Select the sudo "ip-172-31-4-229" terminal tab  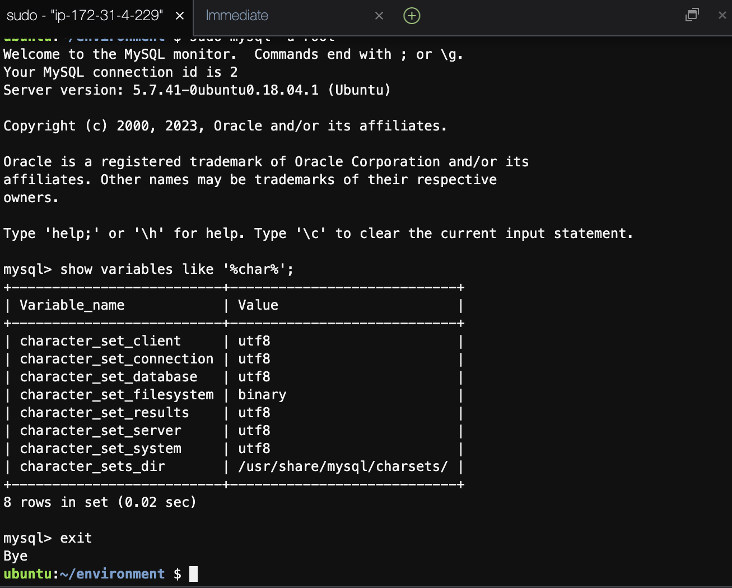click(84, 16)
